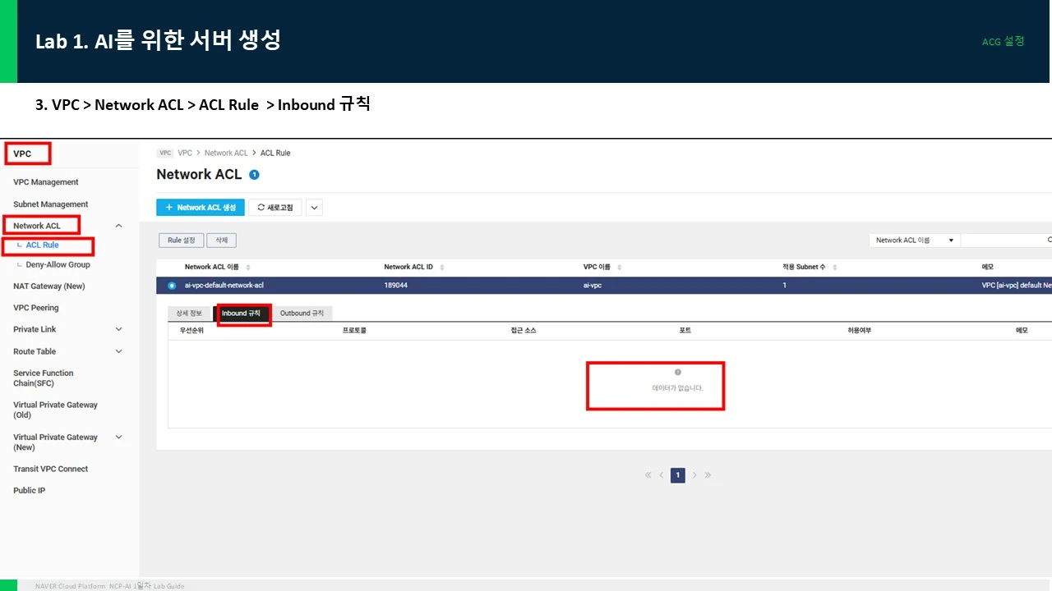Image resolution: width=1052 pixels, height=591 pixels.
Task: Click the VPC sidebar header
Action: 22,153
